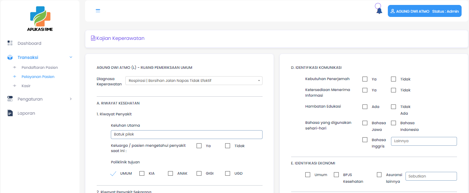The width and height of the screenshot is (469, 193).
Task: Open the Pelayanan Pasien link
Action: (38, 77)
